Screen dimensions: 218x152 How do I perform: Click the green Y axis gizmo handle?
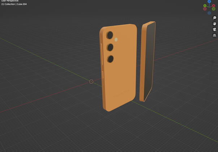[205, 6]
